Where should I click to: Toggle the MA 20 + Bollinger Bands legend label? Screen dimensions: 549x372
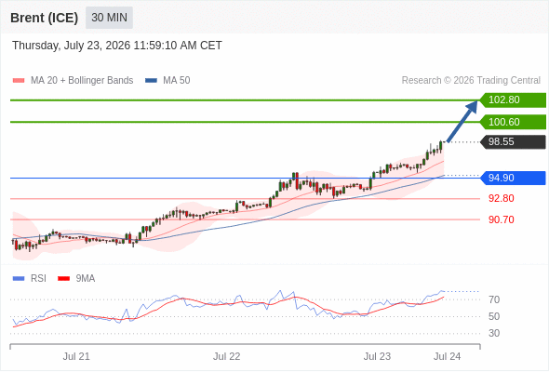(x=82, y=81)
